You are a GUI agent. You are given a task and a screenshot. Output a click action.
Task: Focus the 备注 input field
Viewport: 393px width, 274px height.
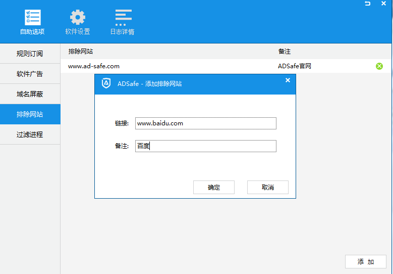206,146
